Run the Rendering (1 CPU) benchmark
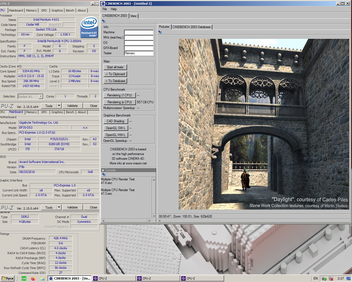The image size is (352, 282). pyautogui.click(x=120, y=95)
